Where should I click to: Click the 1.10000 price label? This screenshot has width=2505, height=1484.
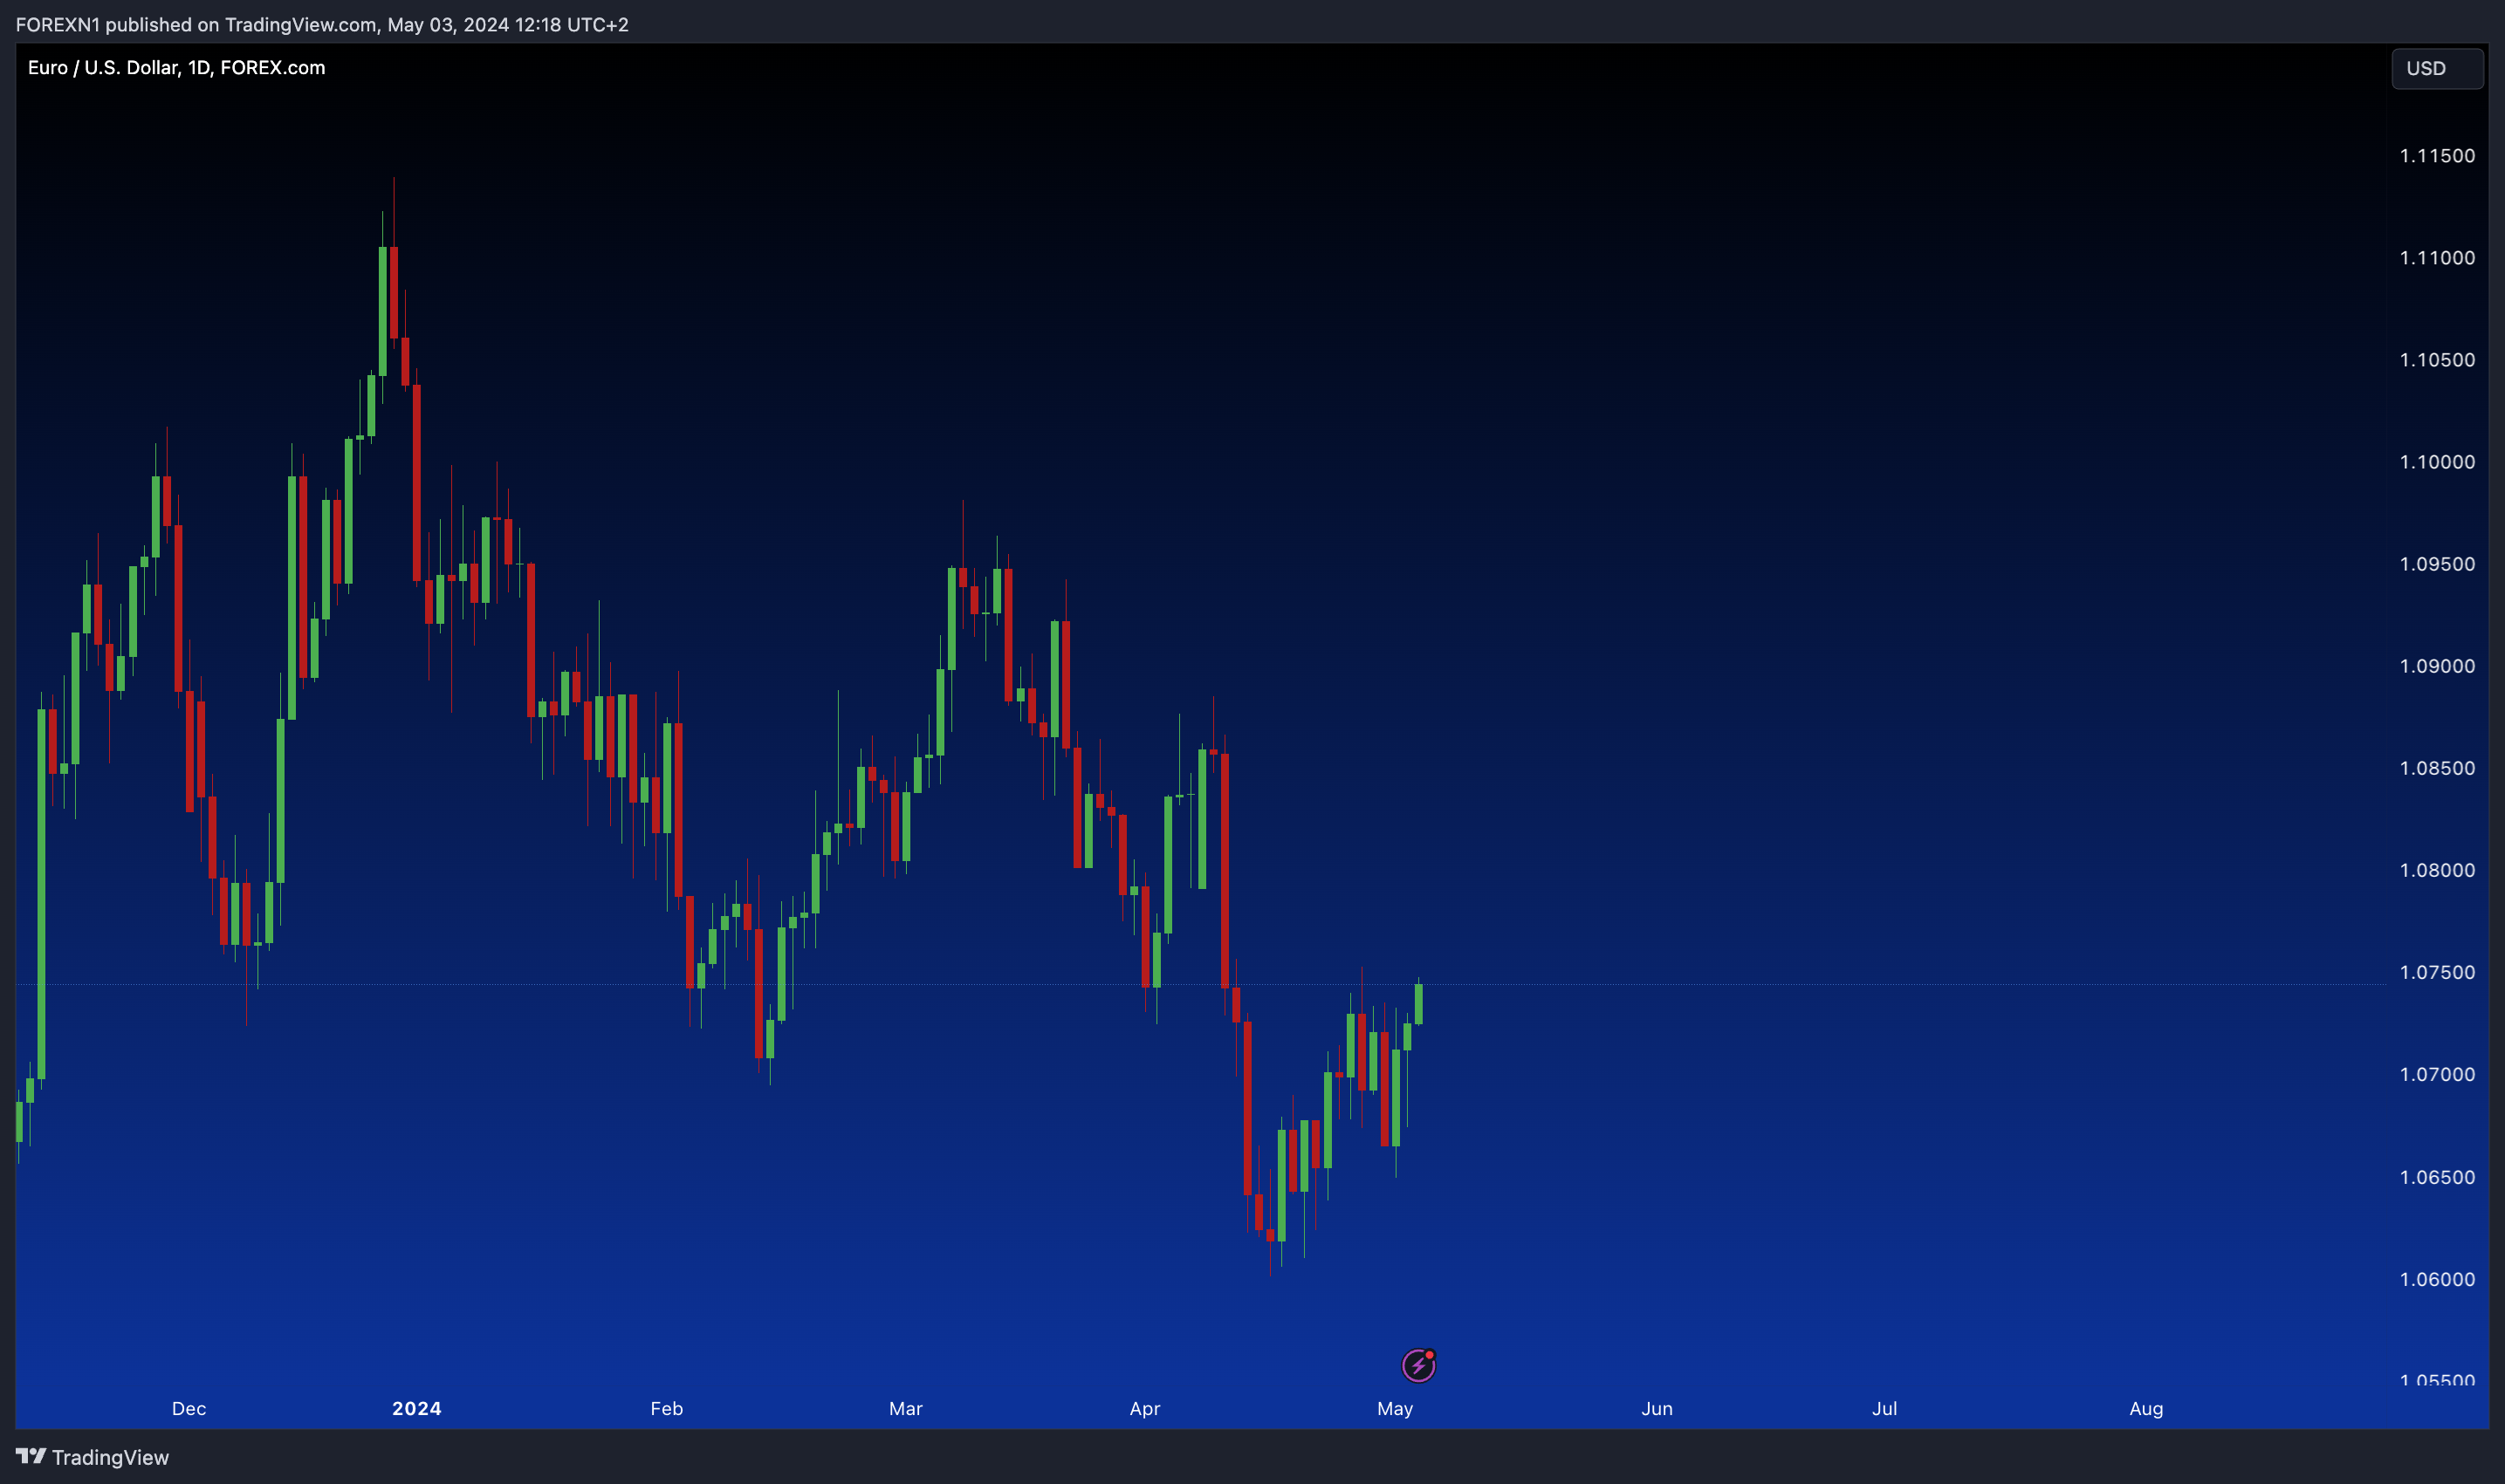coord(2437,461)
